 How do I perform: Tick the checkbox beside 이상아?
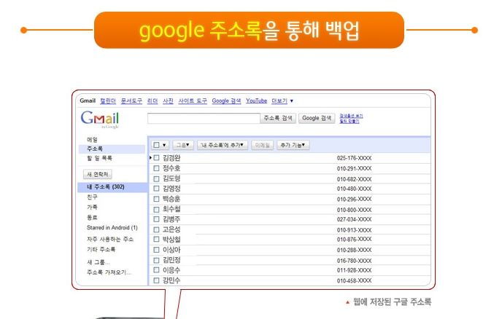157,250
